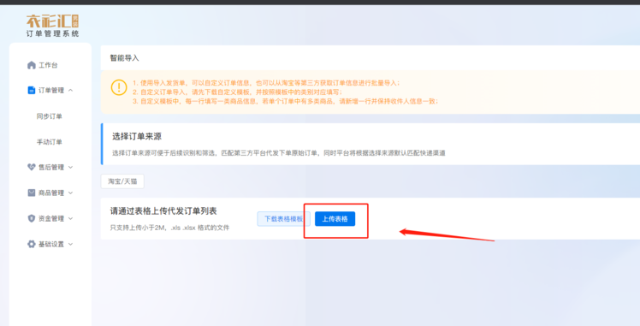This screenshot has width=640, height=326.
Task: Click the 售后管理 heart icon
Action: [32, 167]
